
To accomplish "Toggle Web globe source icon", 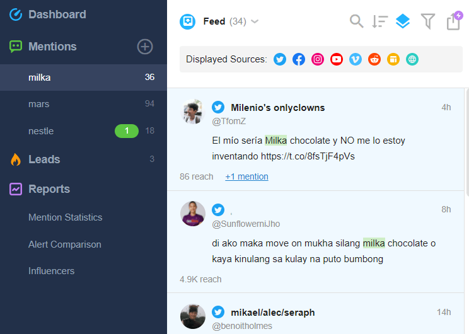I will [x=412, y=59].
